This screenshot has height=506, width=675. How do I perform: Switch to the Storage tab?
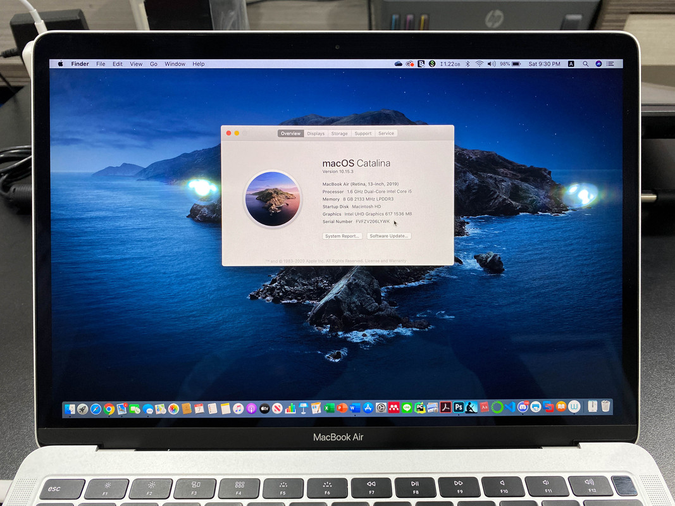click(x=339, y=133)
